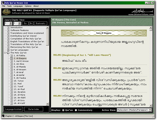Click the chapter tree scrollbar down arrow
Image resolution: width=157 pixels, height=120 pixels.
point(47,104)
